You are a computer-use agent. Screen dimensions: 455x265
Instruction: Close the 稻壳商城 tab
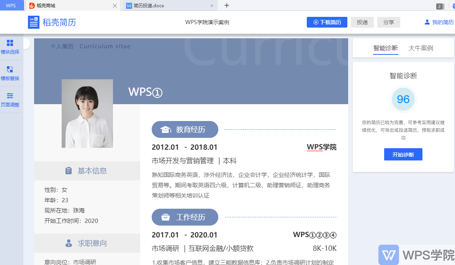point(115,5)
